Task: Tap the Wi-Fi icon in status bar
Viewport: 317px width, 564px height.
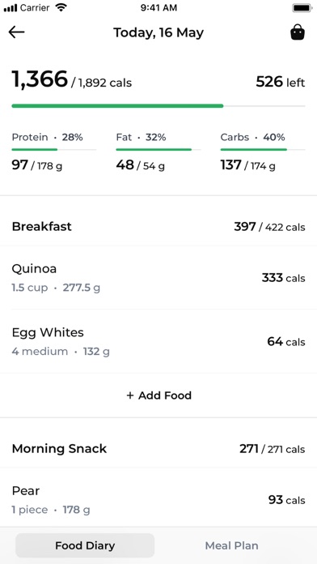Action: (x=61, y=7)
